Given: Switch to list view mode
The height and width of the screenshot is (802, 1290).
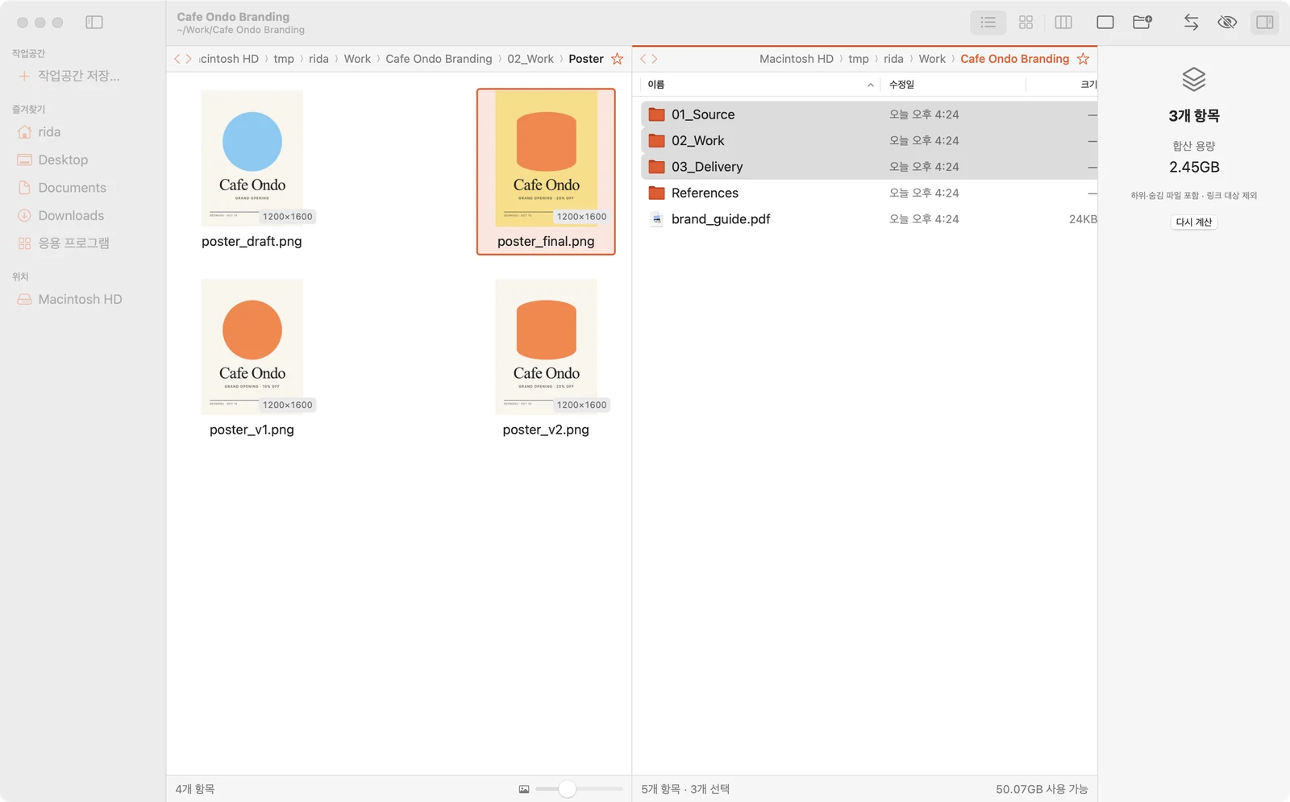Looking at the screenshot, I should 988,23.
